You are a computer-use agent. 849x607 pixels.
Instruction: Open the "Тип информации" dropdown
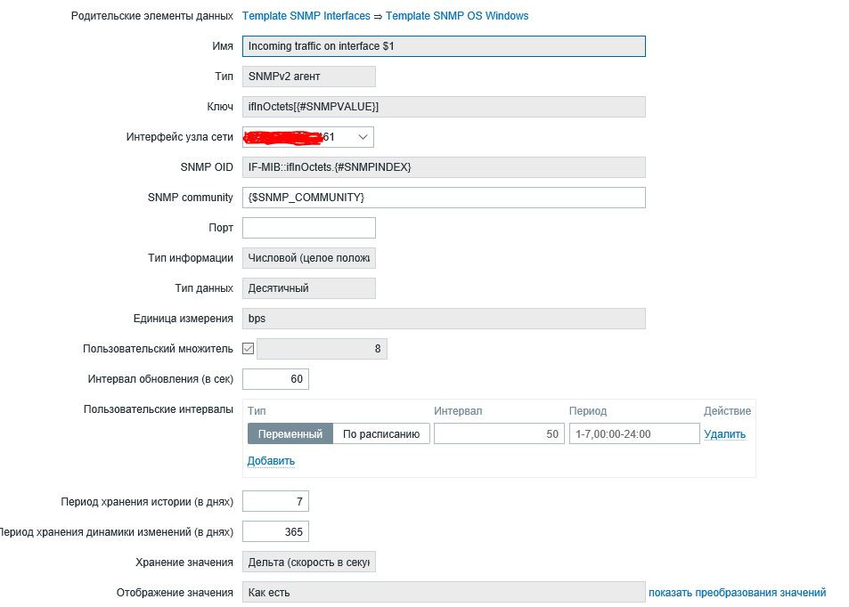(x=308, y=258)
